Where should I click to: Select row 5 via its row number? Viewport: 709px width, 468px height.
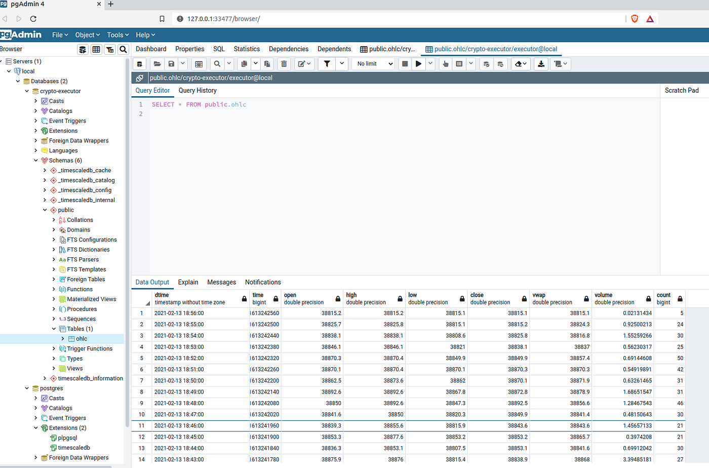[x=142, y=358]
